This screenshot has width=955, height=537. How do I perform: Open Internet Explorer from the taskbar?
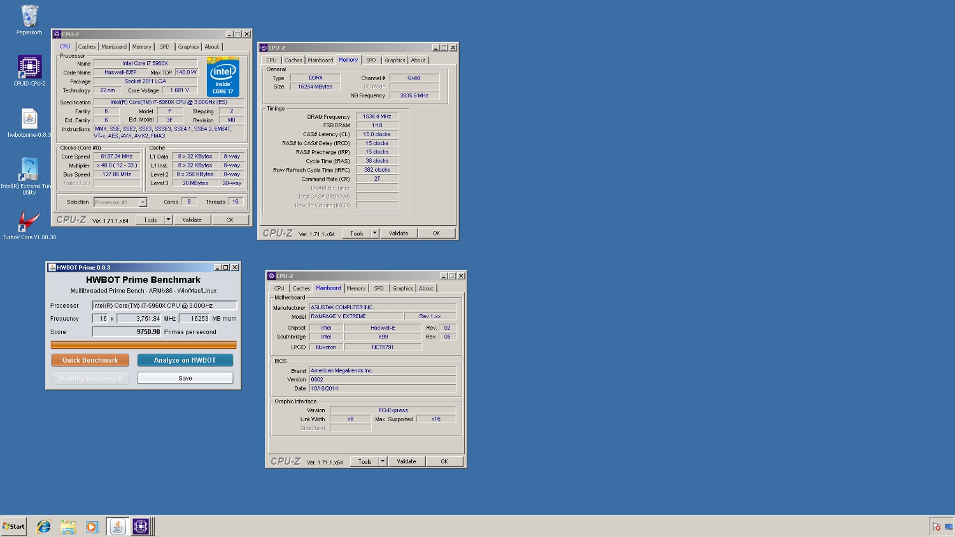[x=43, y=527]
